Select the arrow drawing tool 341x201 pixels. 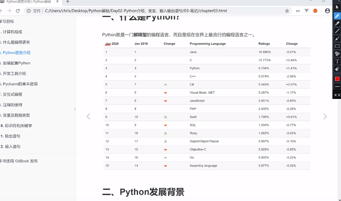click(337, 39)
